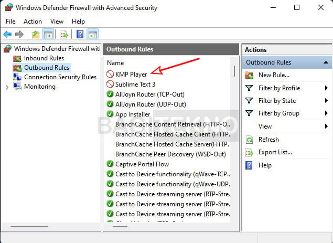Expand the Monitoring tree node
The height and width of the screenshot is (243, 333).
tap(7, 87)
